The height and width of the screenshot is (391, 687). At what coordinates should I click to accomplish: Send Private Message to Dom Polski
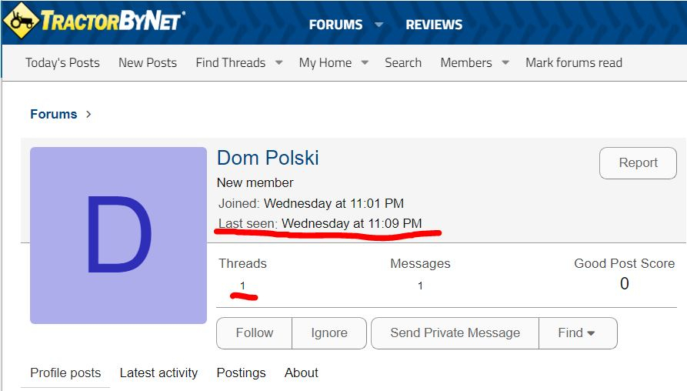[x=455, y=333]
